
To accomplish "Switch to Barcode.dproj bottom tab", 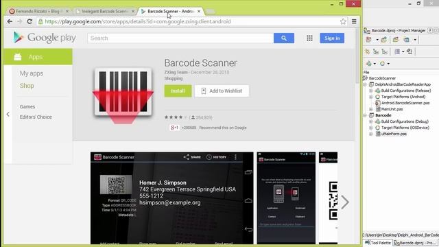I will point(416,243).
